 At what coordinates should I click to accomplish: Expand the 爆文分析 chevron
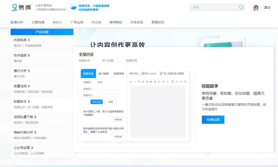[29, 71]
